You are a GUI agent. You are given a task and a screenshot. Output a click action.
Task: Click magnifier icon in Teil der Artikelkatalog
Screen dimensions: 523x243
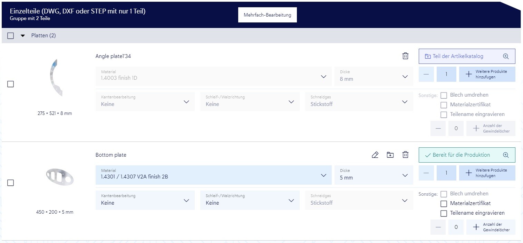(506, 56)
